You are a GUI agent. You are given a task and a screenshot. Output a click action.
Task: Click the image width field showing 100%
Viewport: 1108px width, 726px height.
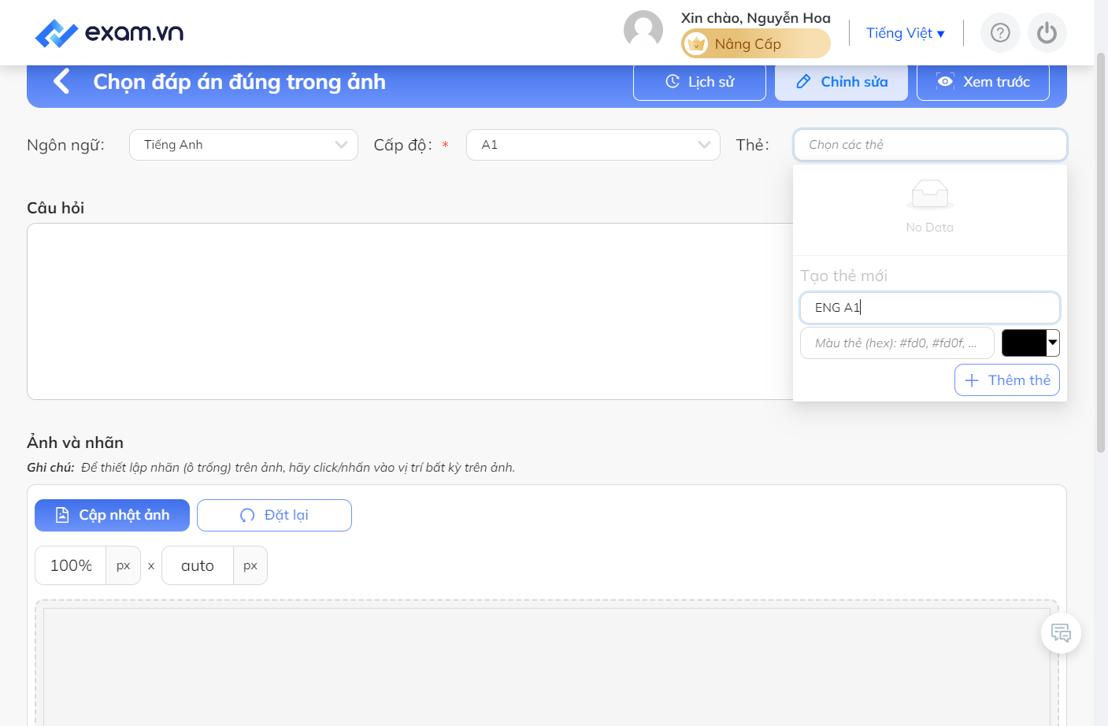coord(71,565)
